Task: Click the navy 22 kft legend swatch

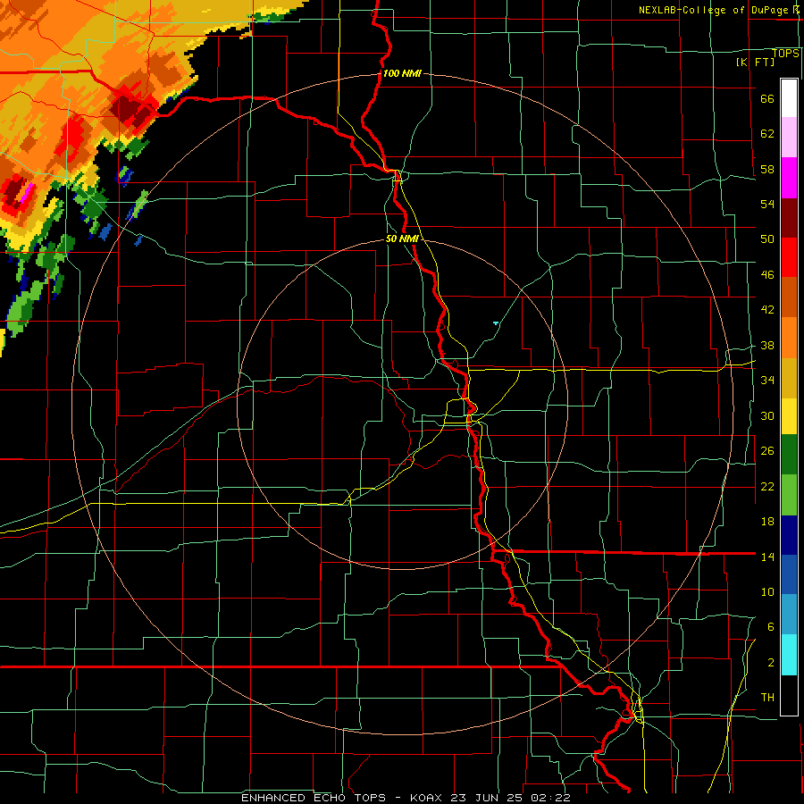Action: (x=789, y=535)
